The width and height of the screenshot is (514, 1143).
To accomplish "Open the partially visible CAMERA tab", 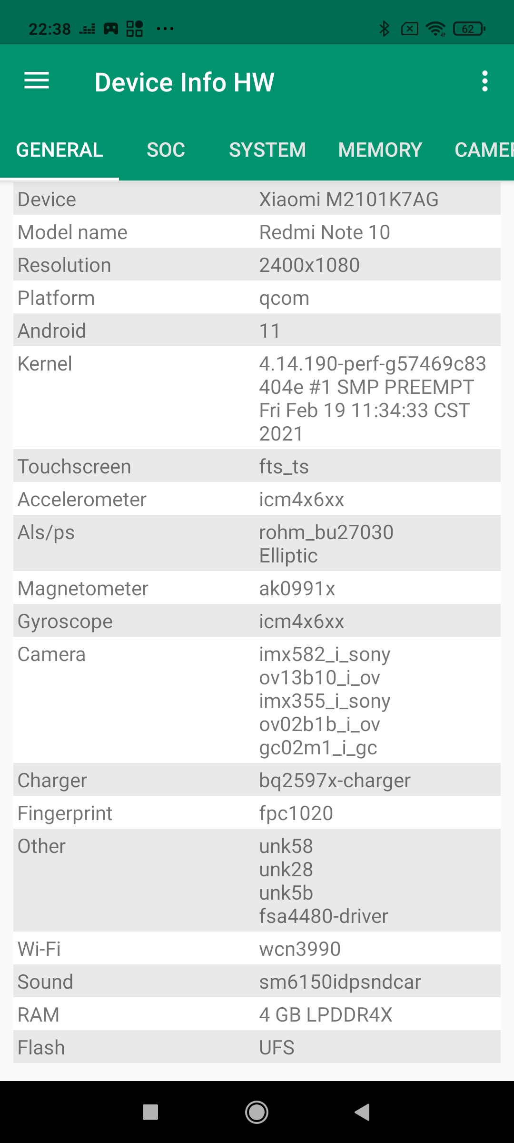I will pyautogui.click(x=483, y=150).
